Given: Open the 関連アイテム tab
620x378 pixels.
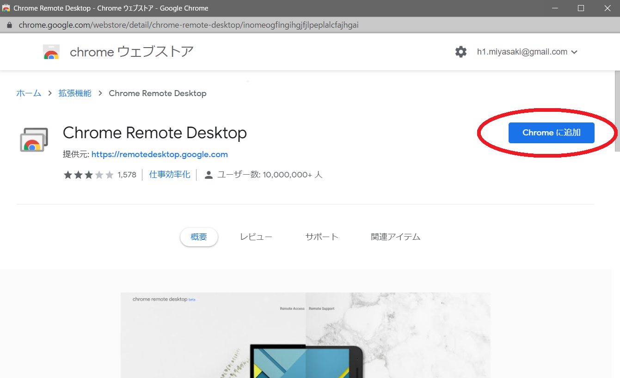Looking at the screenshot, I should [x=396, y=237].
